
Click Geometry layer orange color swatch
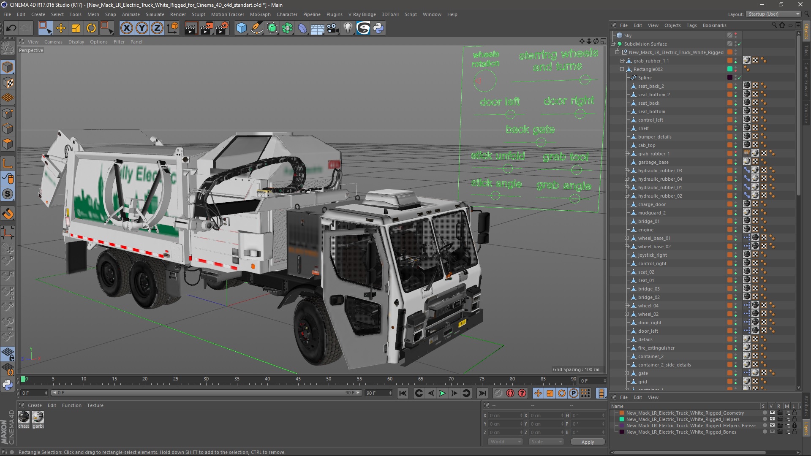point(622,413)
